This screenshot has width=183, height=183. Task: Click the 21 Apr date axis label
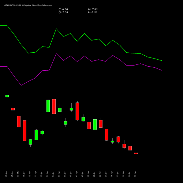(94, 175)
